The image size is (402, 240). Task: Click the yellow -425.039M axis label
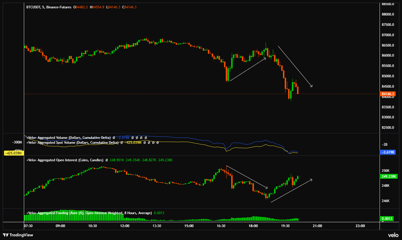[14, 153]
